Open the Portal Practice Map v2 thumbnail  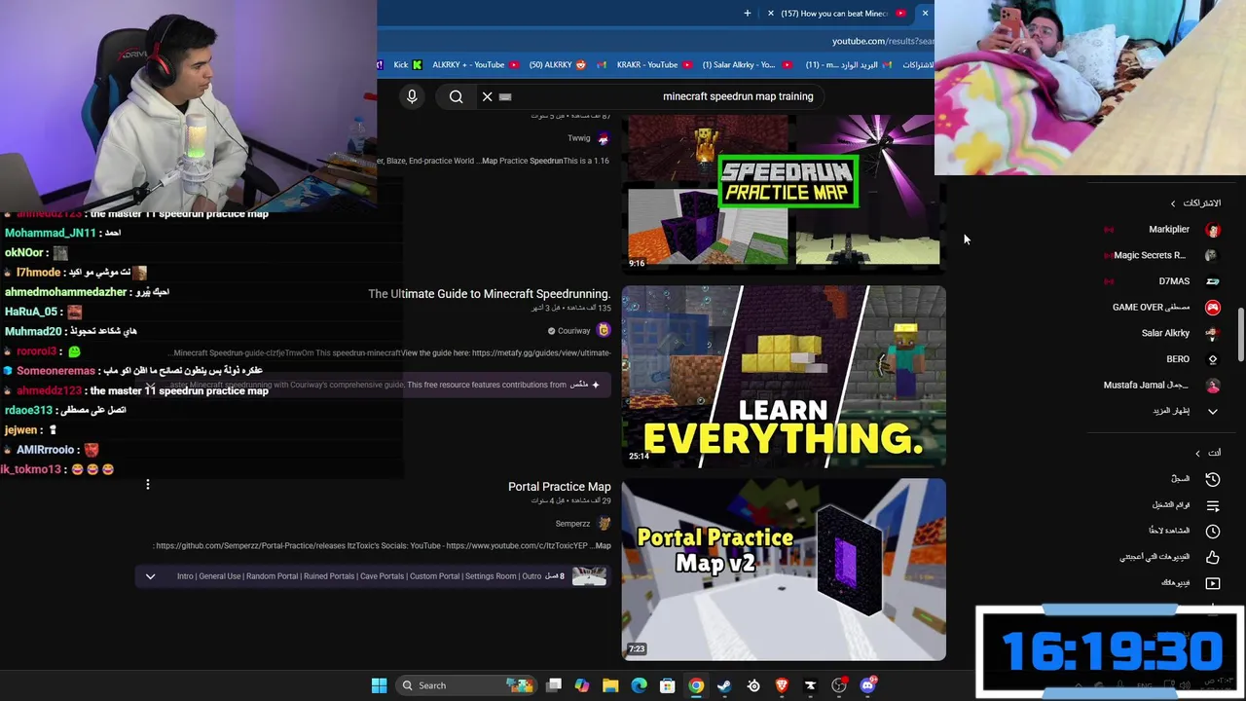(x=784, y=570)
